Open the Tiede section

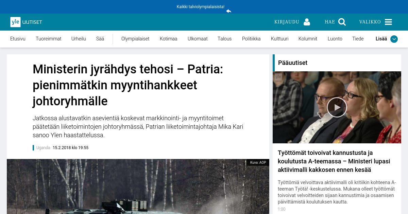click(x=358, y=39)
